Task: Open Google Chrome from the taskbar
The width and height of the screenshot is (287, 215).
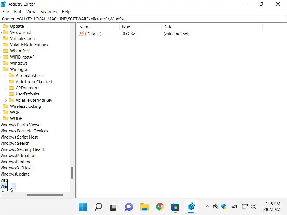Action: [160, 207]
